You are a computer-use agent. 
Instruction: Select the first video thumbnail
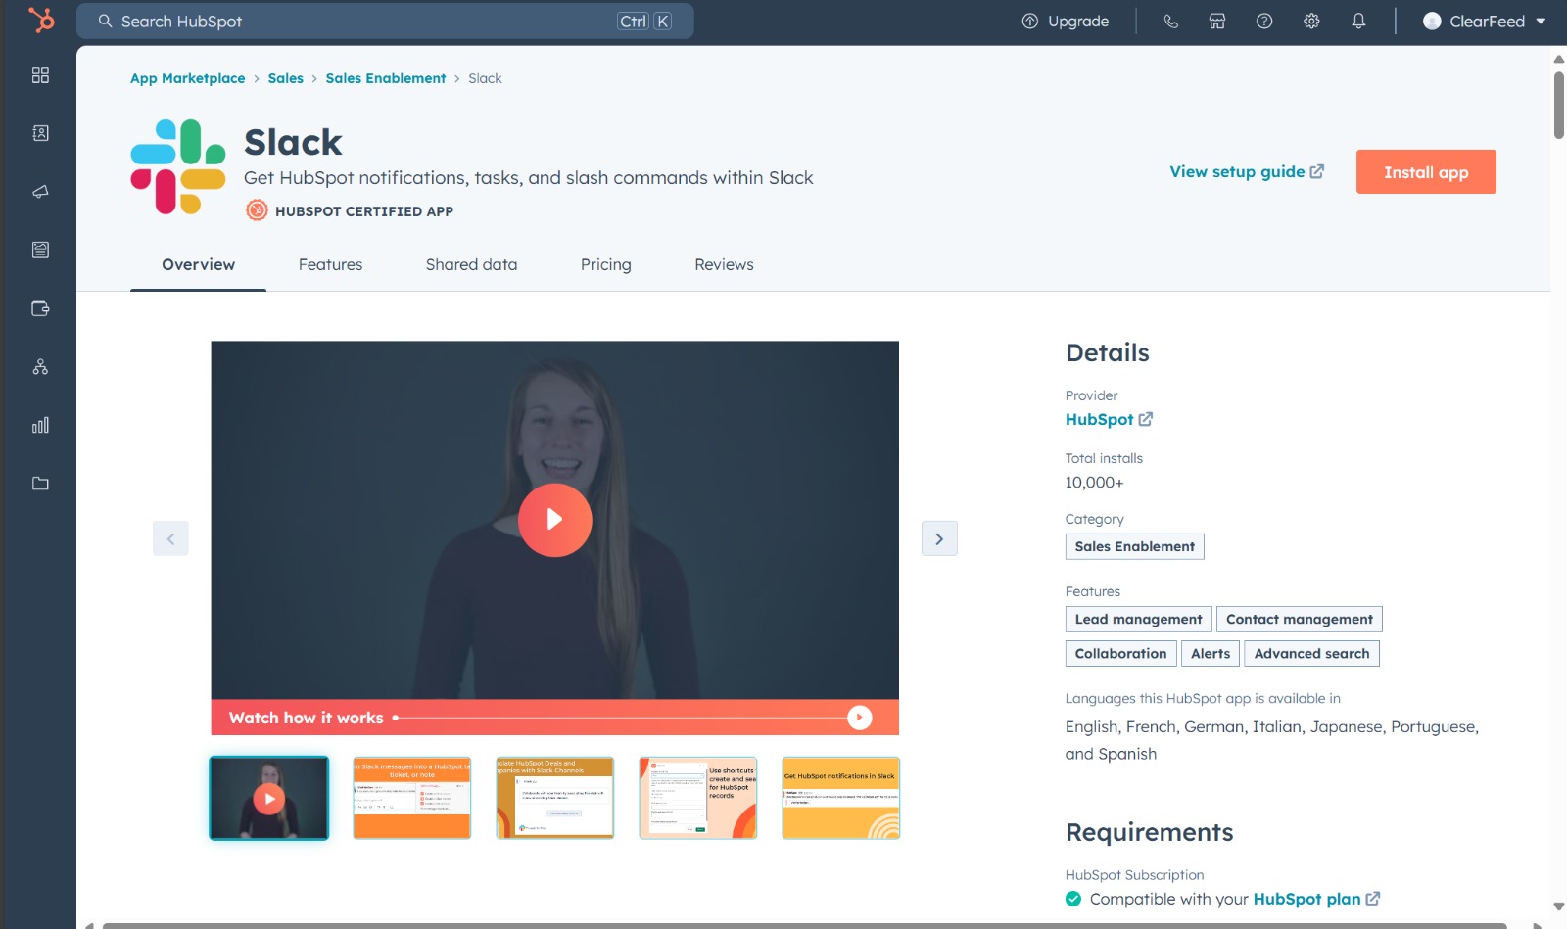click(269, 798)
